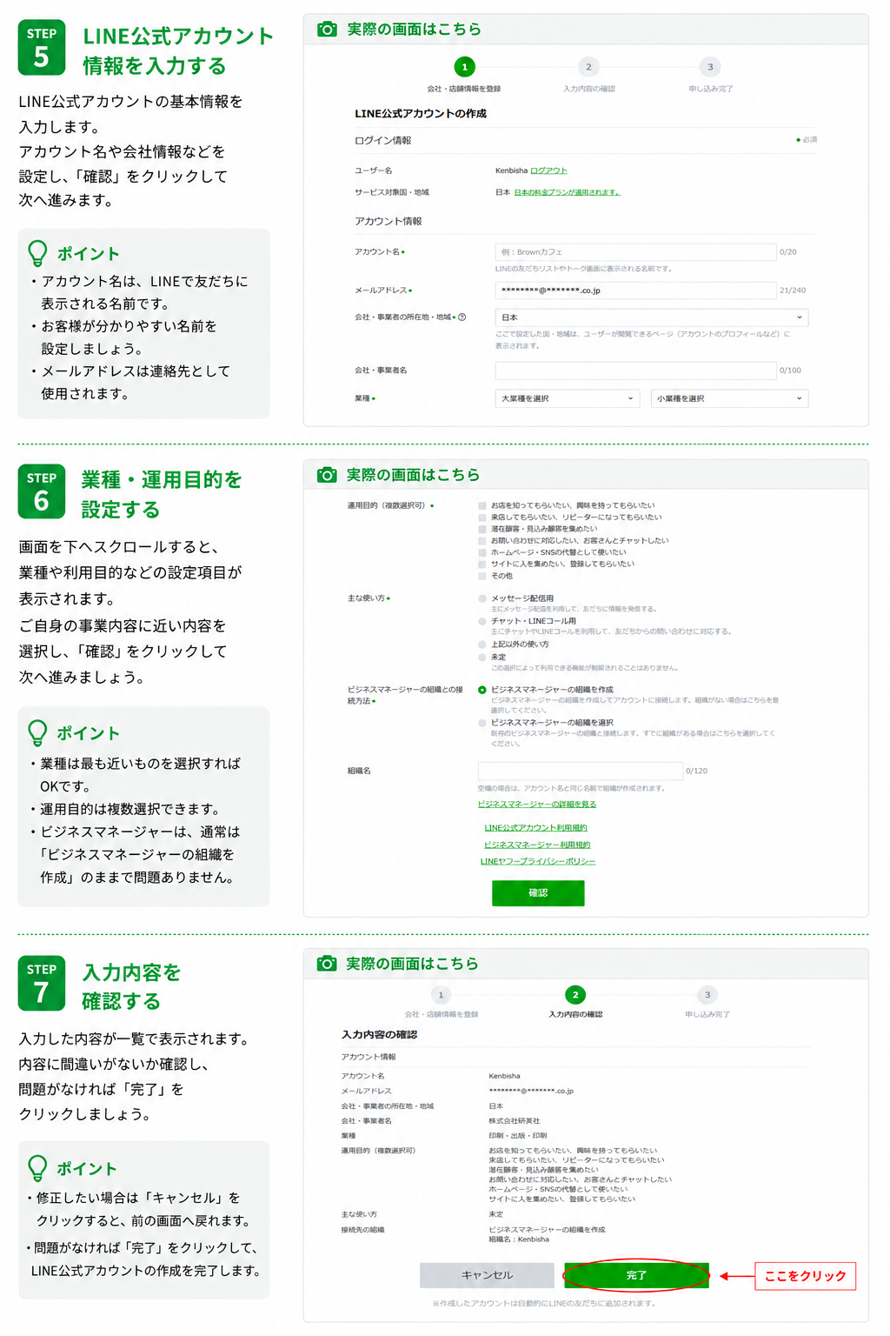Focus the アカウント名 field with Brownカフェ placeholder
This screenshot has height=1336, width=890.
pos(635,252)
